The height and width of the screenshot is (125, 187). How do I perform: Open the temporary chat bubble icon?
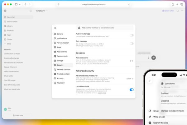178,11
